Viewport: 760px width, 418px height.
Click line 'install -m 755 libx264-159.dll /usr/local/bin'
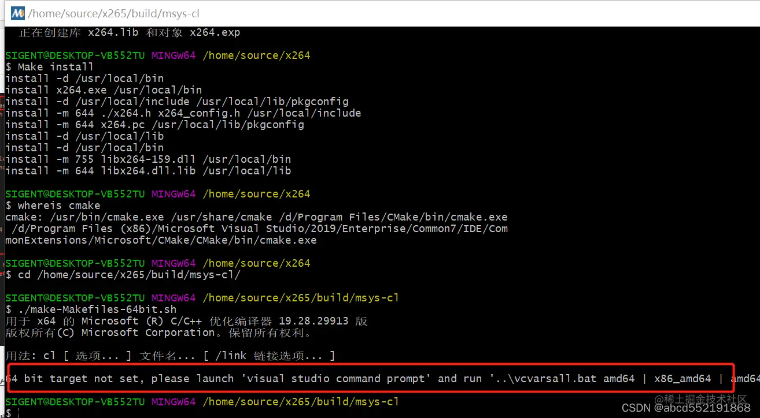click(x=148, y=159)
